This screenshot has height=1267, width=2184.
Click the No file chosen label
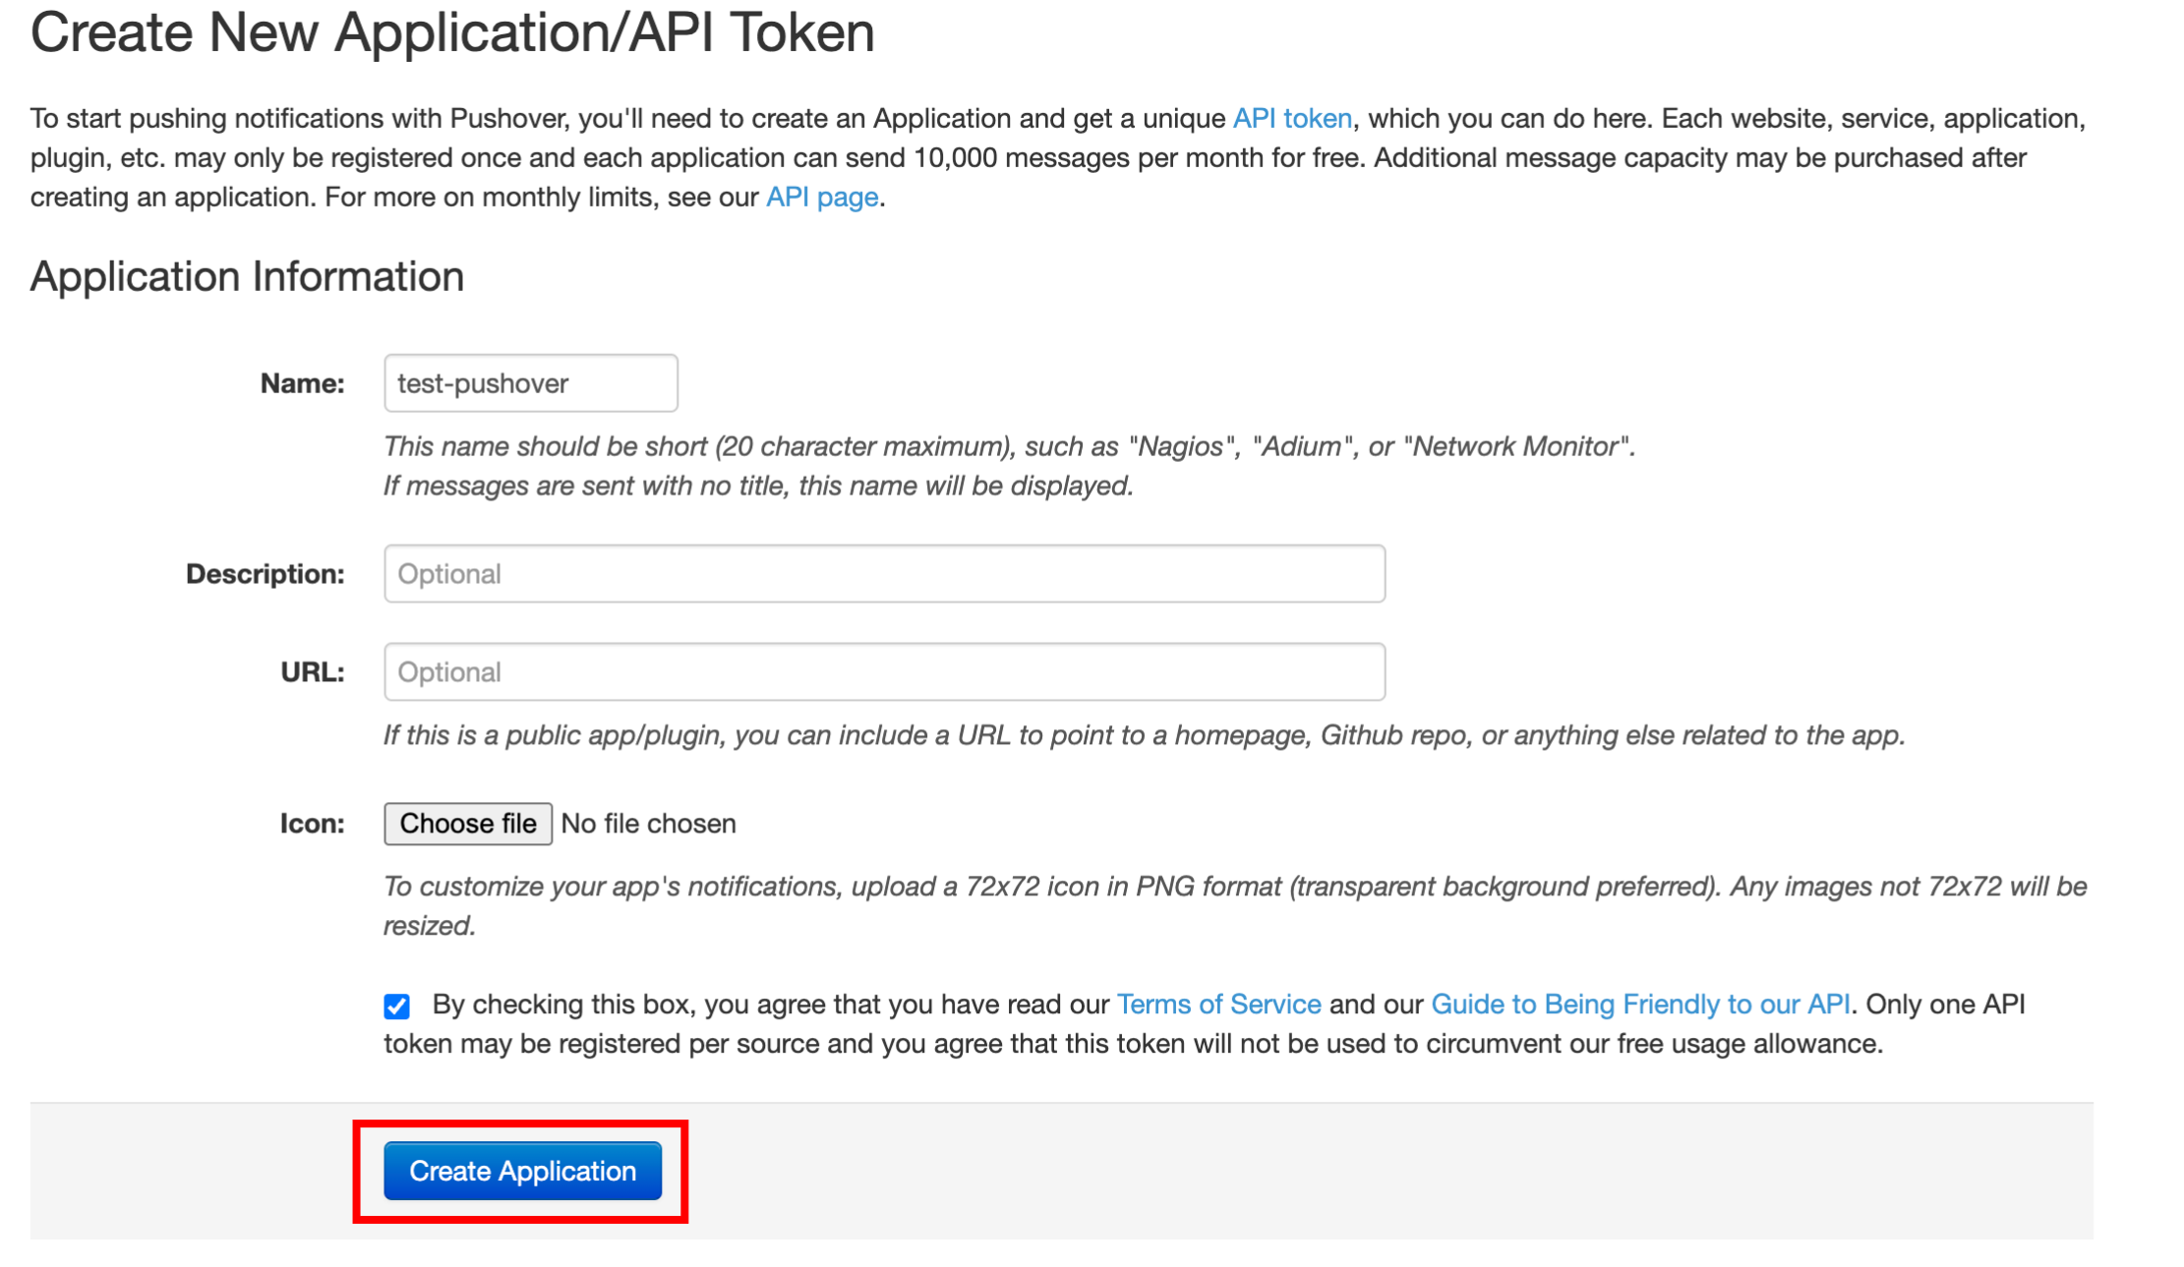647,823
